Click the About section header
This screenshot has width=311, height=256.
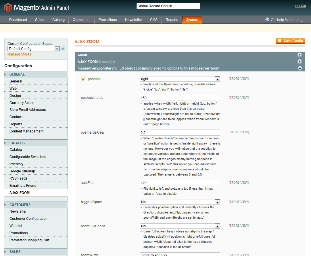click(190, 55)
